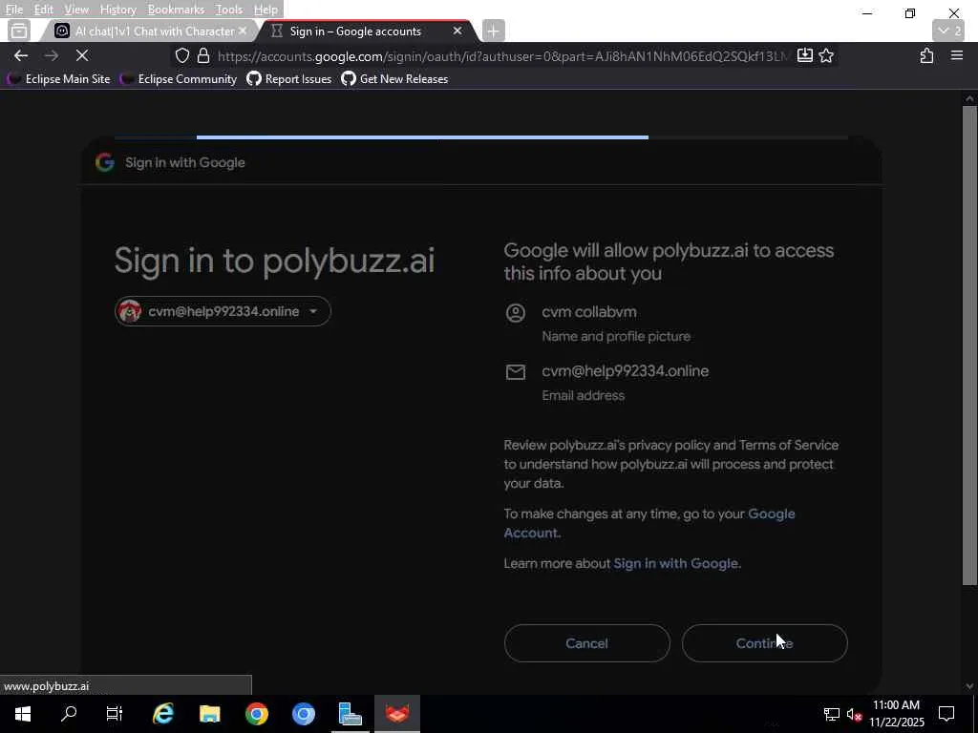The width and height of the screenshot is (978, 733).
Task: Bookmark this page with the star
Action: coord(826,55)
